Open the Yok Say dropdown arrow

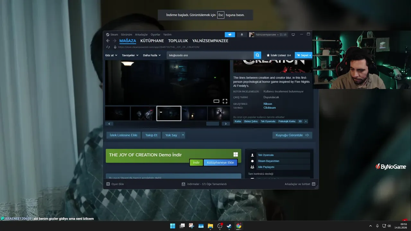point(183,135)
